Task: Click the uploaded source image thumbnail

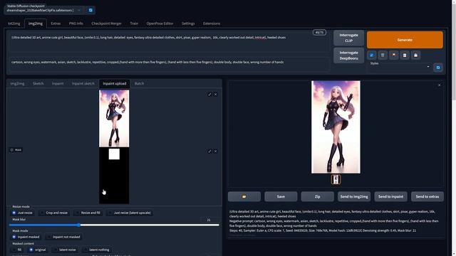Action: click(114, 119)
